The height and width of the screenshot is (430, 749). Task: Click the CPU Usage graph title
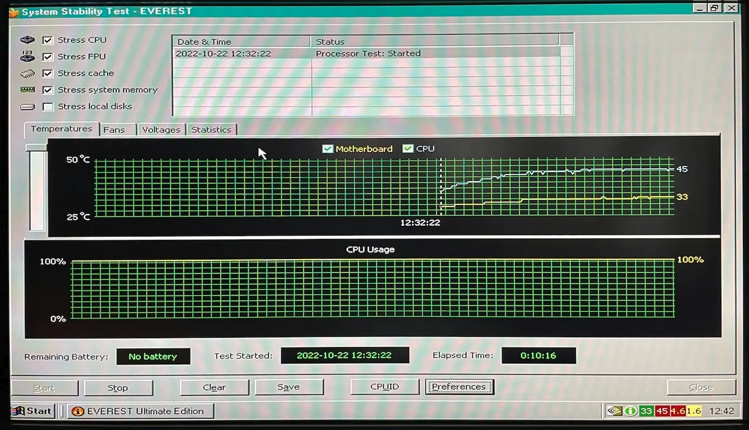pyautogui.click(x=370, y=249)
